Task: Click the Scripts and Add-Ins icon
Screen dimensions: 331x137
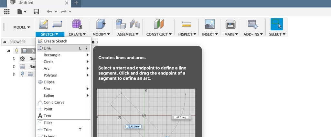Action: point(253,24)
